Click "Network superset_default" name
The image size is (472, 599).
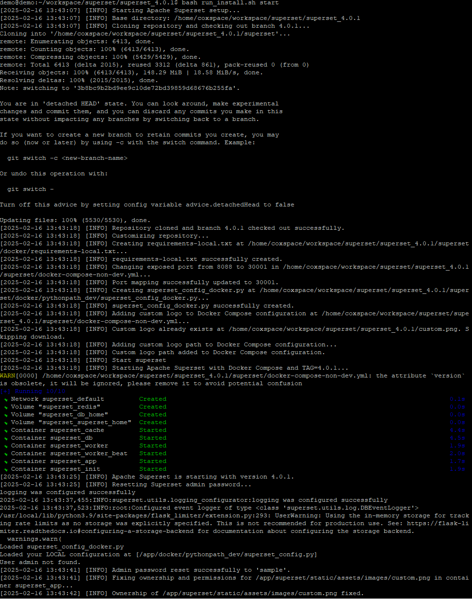coord(58,399)
